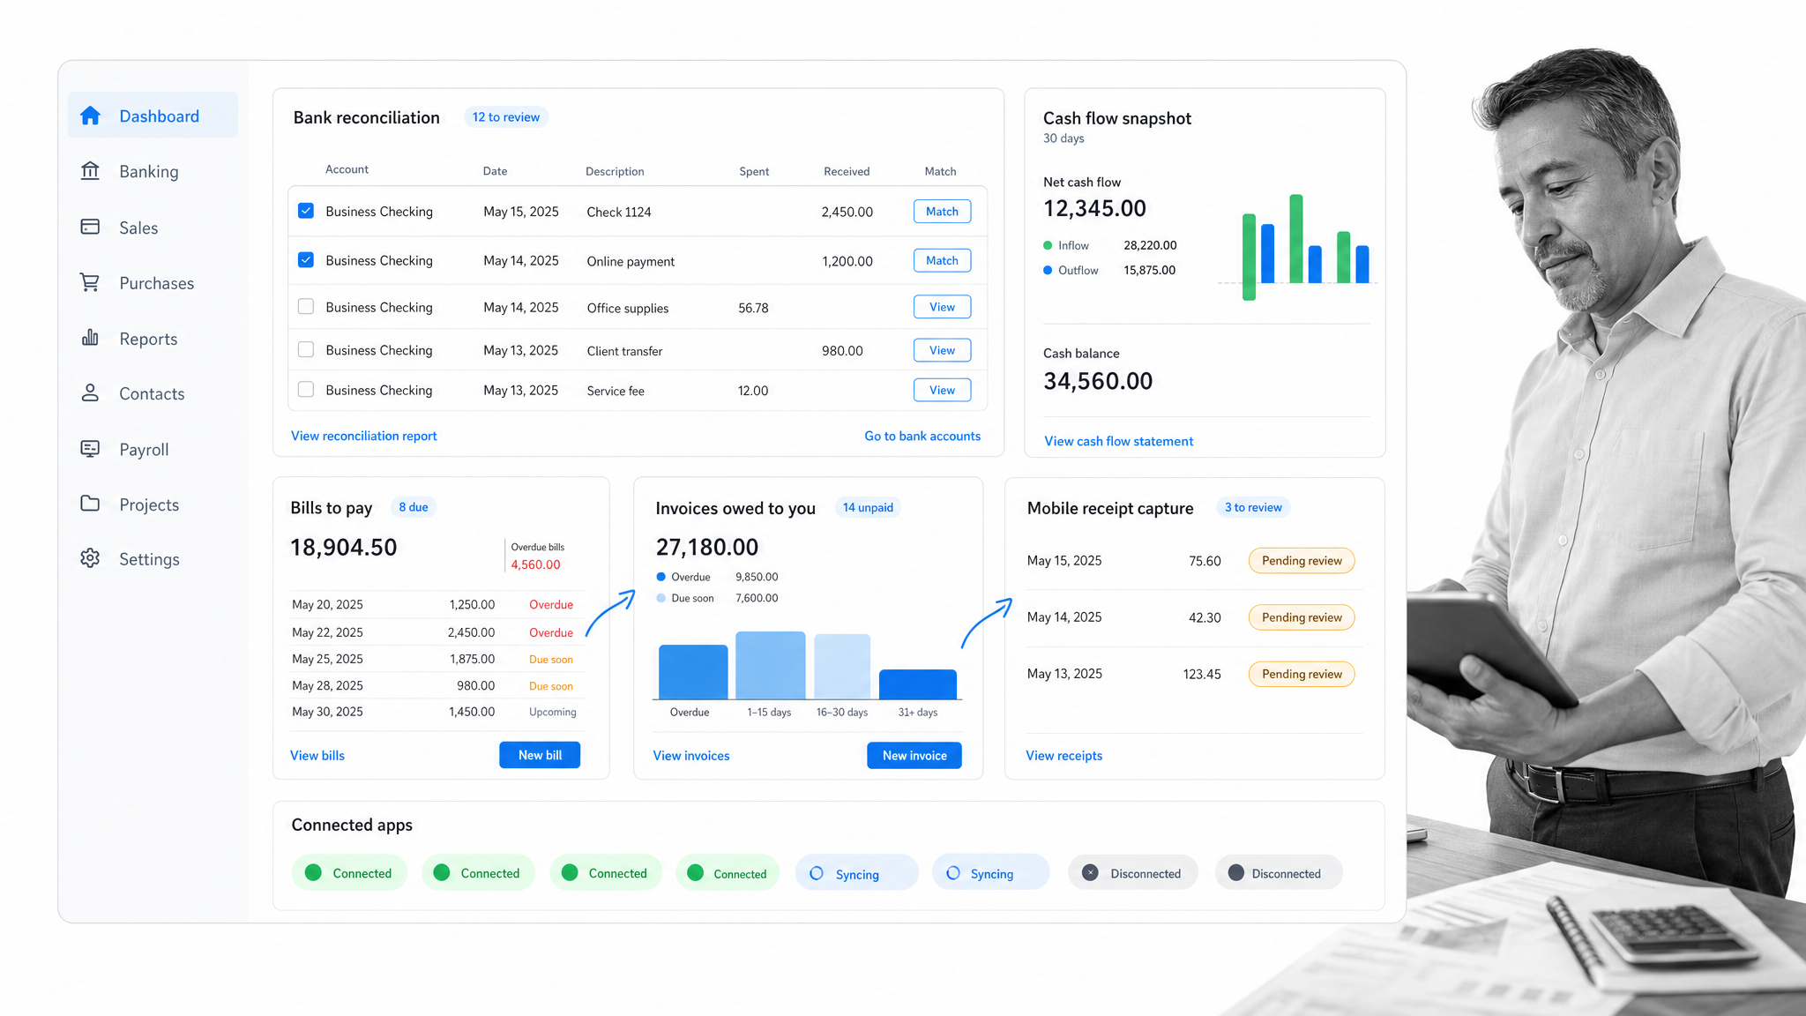Click the 12 to review badge
Viewport: 1806px width, 1016px height.
506,117
